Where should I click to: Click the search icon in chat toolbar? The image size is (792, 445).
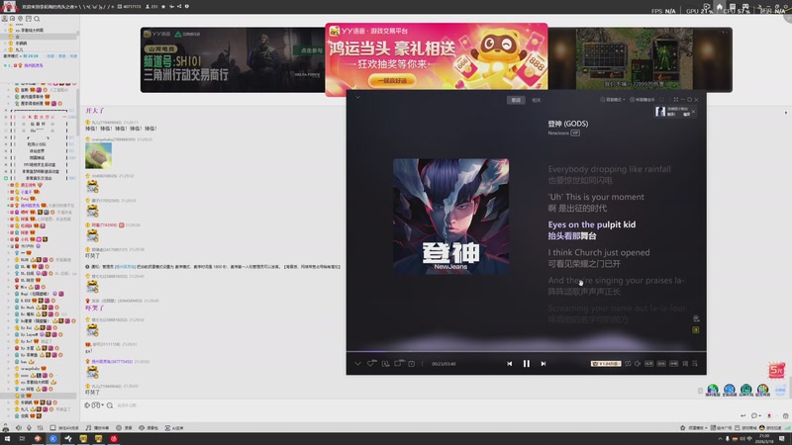[x=110, y=405]
